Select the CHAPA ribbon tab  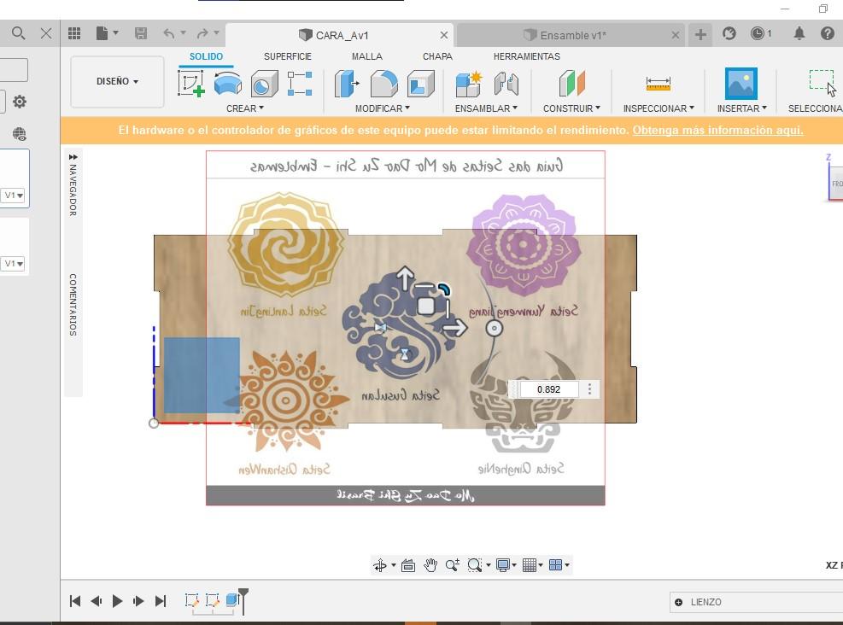(437, 56)
